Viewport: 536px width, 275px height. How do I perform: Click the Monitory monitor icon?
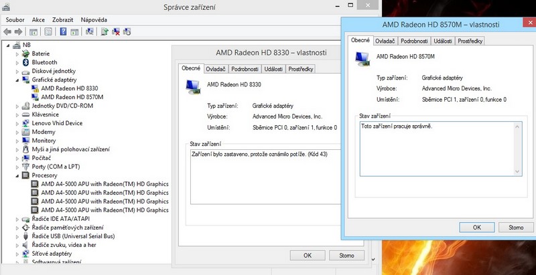pos(25,141)
